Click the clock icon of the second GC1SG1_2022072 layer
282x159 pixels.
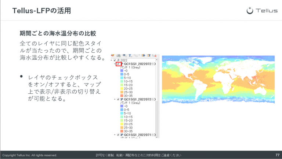[152, 99]
